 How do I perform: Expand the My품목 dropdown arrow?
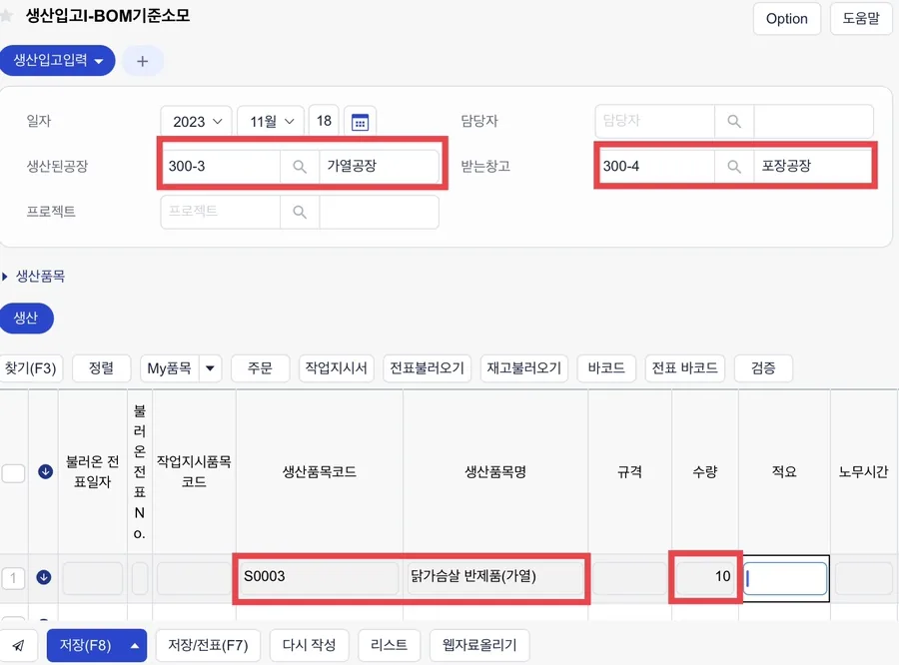click(211, 368)
